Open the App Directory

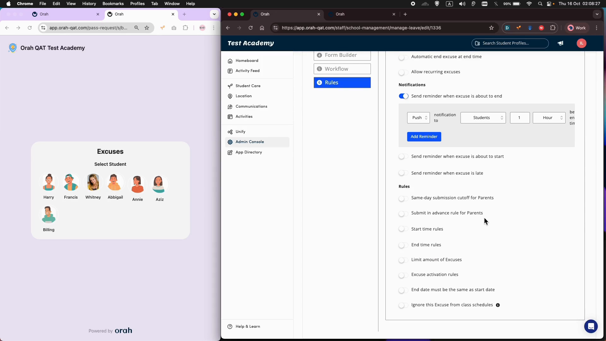pos(249,152)
